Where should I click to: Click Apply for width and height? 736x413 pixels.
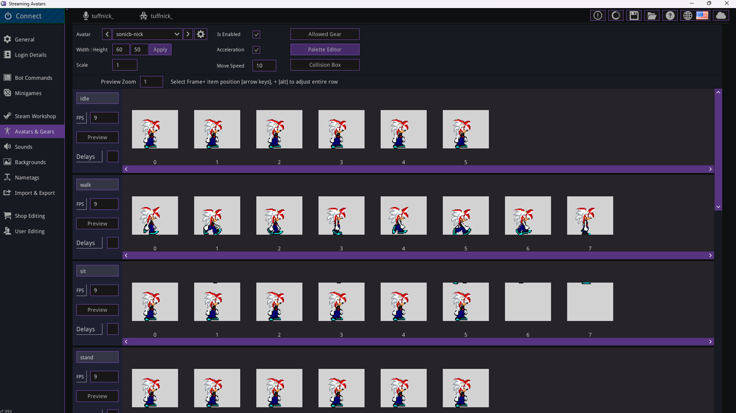pos(159,50)
